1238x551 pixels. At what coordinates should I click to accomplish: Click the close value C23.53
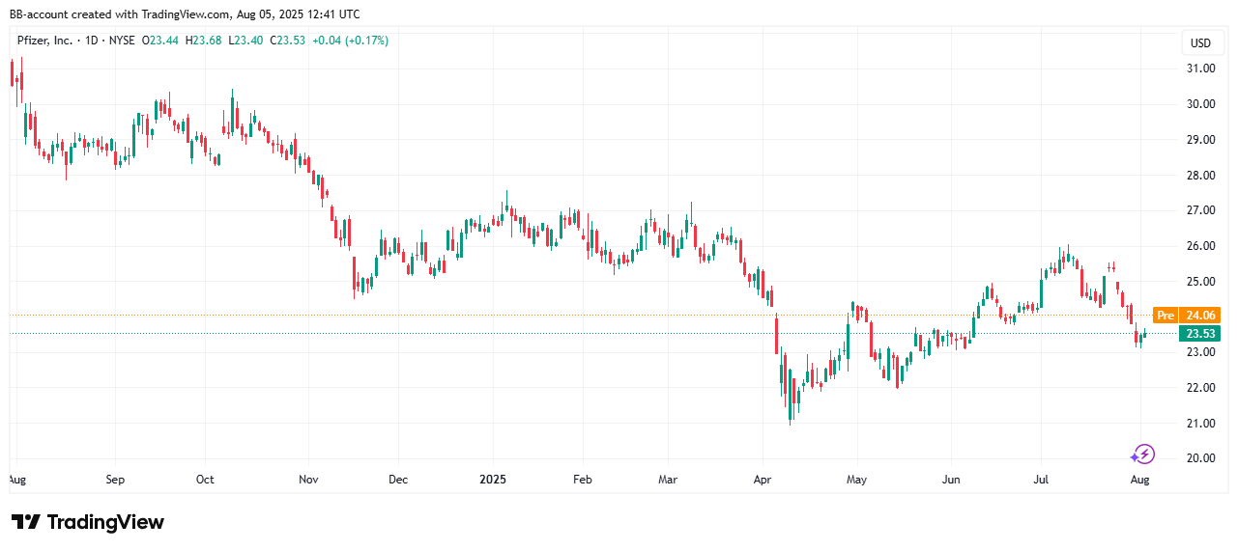click(x=288, y=41)
